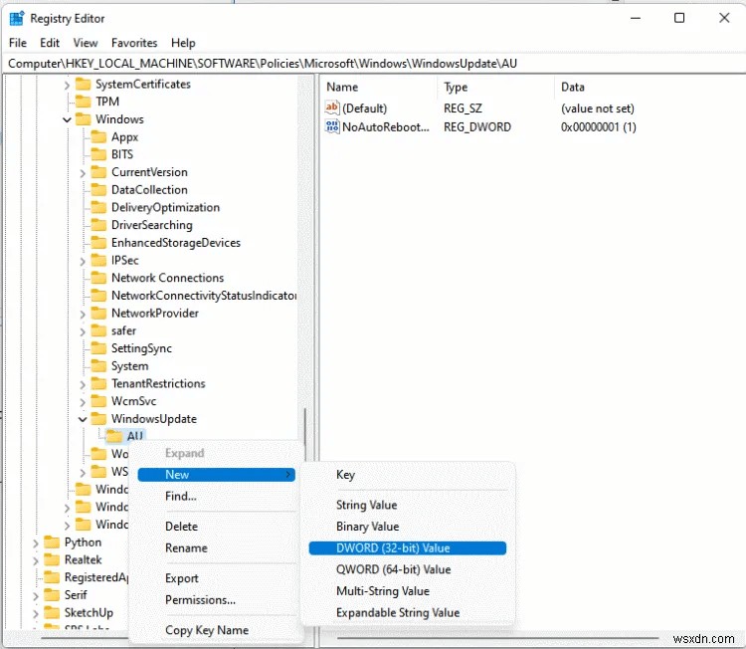
Task: Open the File menu
Action: tap(18, 43)
